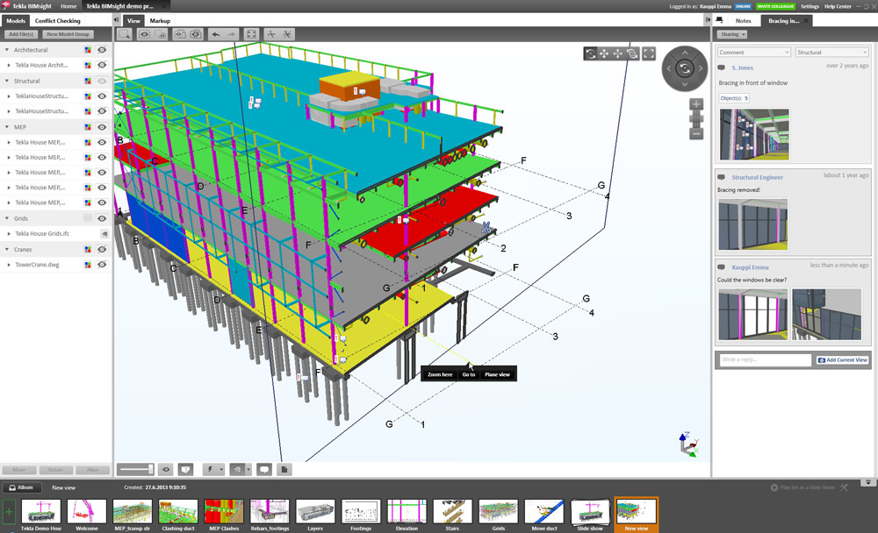Toggle visibility of Grids group
878x533 pixels.
102,218
